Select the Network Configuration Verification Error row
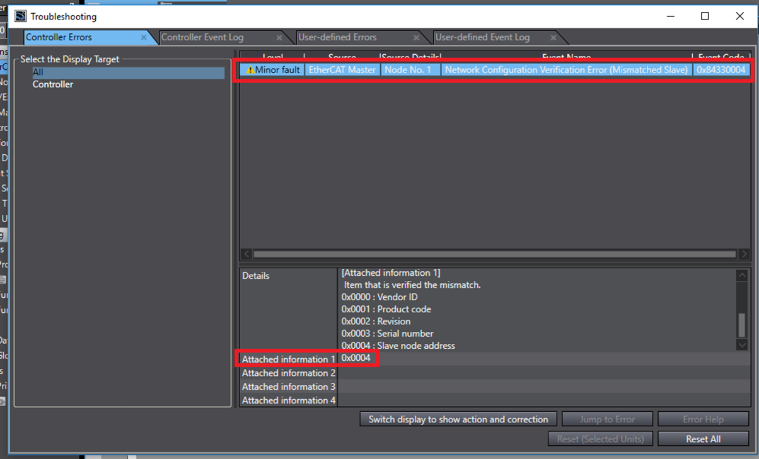 click(565, 70)
